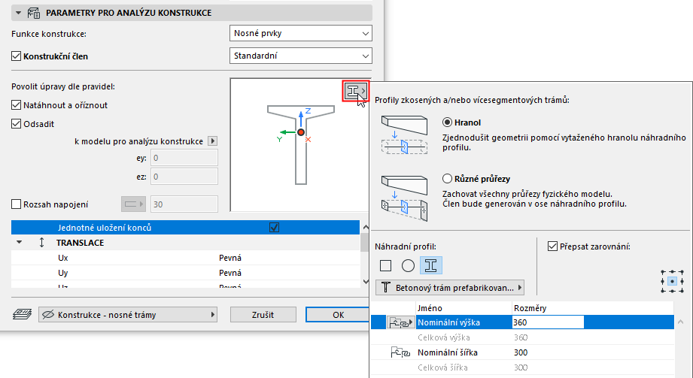Click the T-profile icon in Betonový trám button
The height and width of the screenshot is (378, 693).
[x=386, y=288]
